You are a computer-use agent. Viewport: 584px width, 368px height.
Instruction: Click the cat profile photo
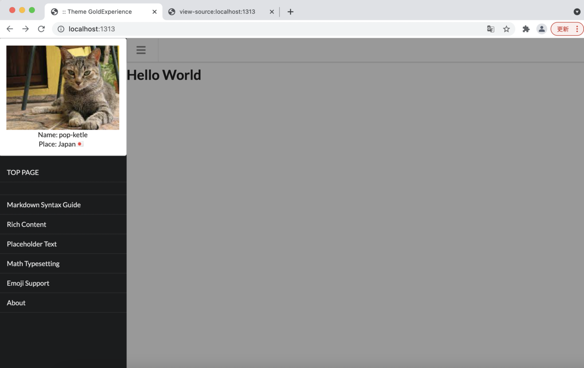(x=63, y=88)
